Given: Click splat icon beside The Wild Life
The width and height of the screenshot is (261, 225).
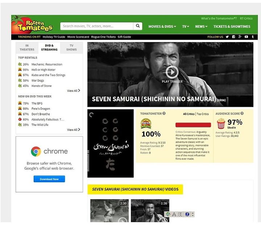Looking at the screenshot, I should click(x=20, y=125).
